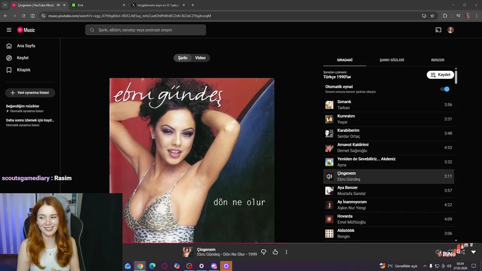
Task: Switch to the SIRADAKİ tab
Action: point(345,60)
